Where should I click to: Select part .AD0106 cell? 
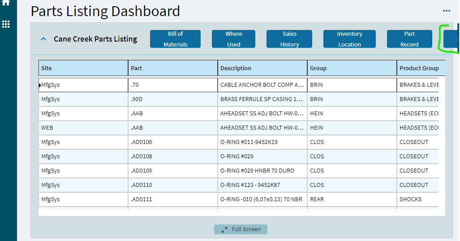(173, 142)
